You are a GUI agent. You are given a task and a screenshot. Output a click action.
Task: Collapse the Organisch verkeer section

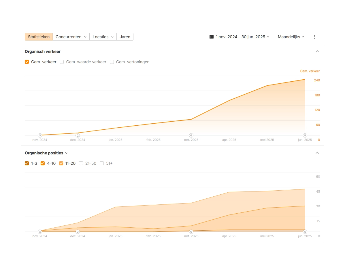click(x=317, y=51)
